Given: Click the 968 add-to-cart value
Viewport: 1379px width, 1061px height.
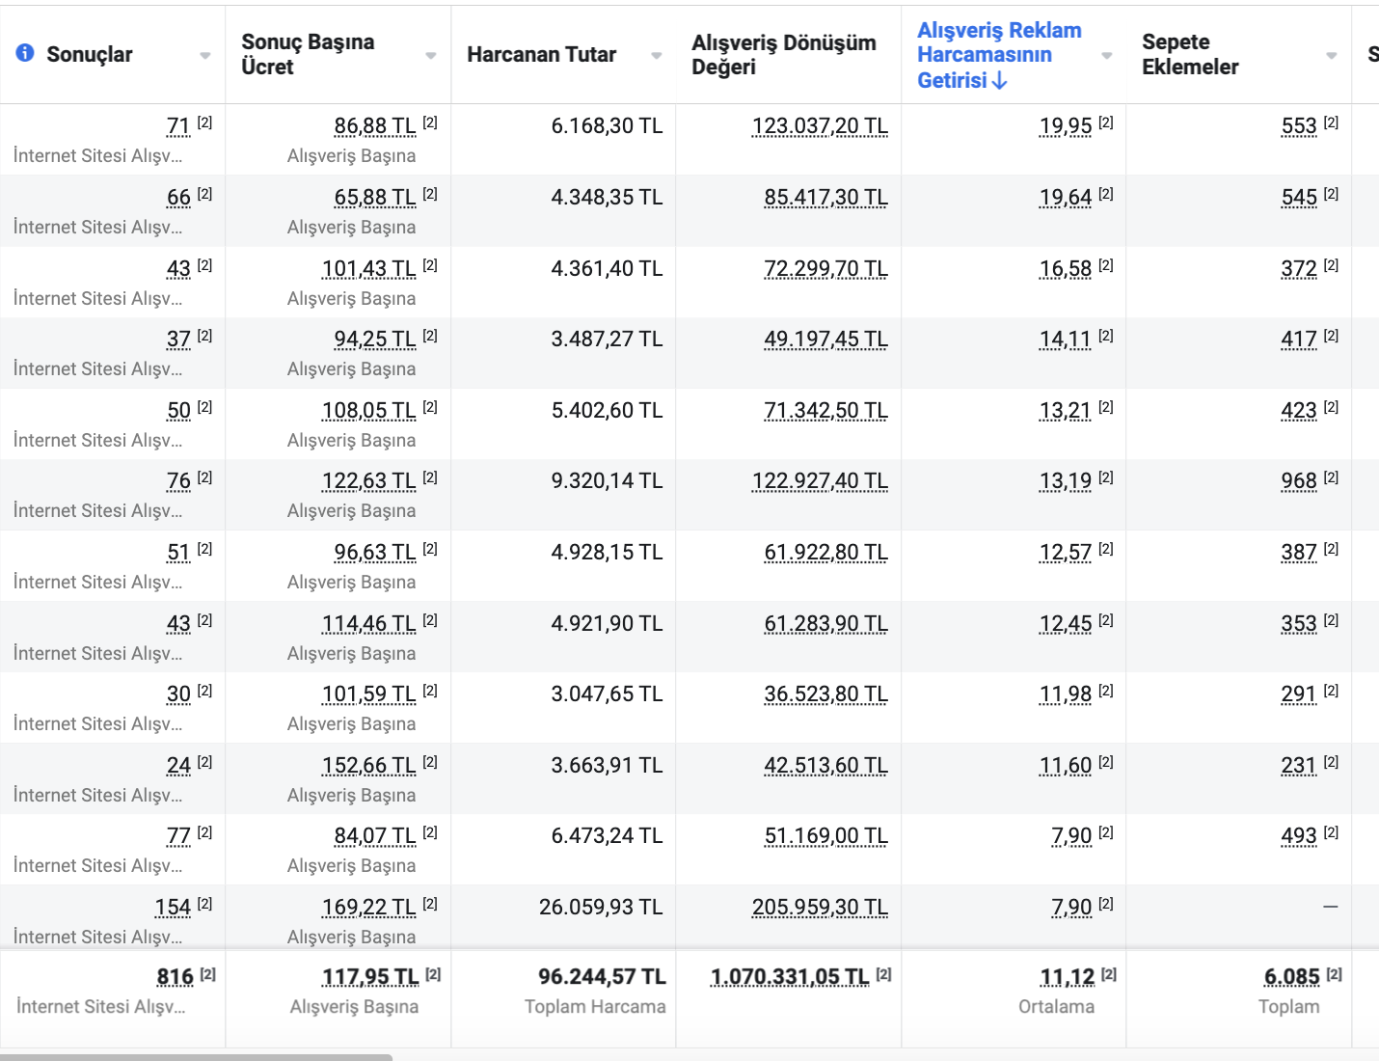Looking at the screenshot, I should [1299, 481].
